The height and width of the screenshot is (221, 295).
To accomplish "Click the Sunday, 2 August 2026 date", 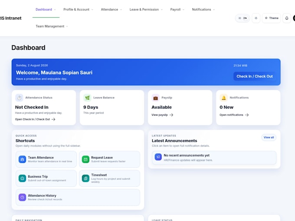I will (32, 65).
